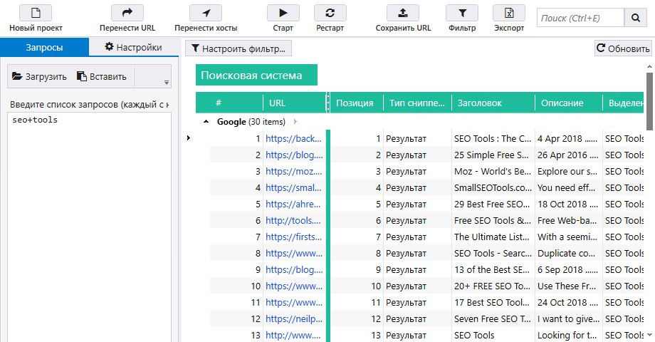The height and width of the screenshot is (342, 655).
Task: Sort by the Описание column header
Action: (569, 103)
